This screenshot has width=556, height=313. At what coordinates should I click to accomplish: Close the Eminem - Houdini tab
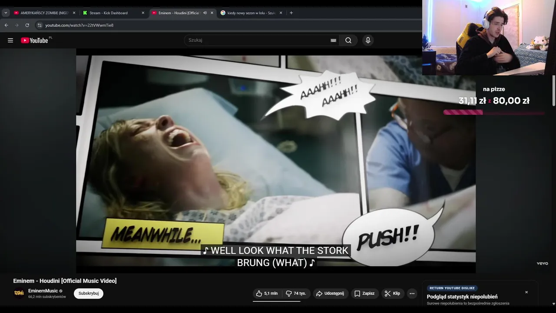point(212,13)
